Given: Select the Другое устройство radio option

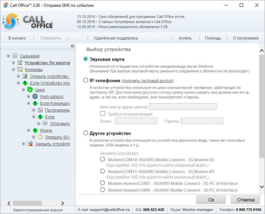Looking at the screenshot, I should click(x=86, y=133).
